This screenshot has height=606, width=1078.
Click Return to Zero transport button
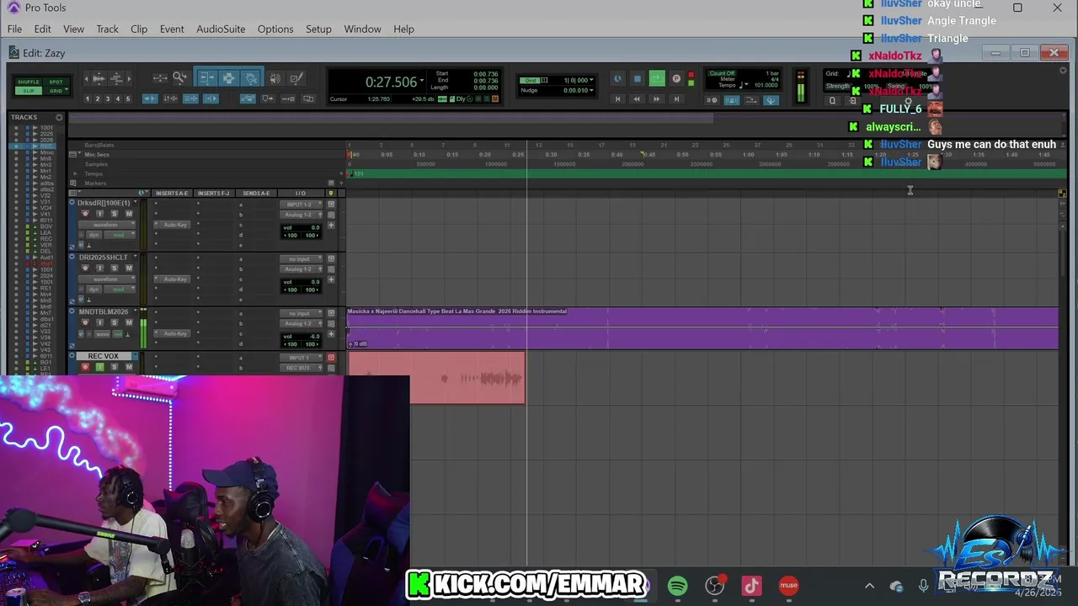617,98
